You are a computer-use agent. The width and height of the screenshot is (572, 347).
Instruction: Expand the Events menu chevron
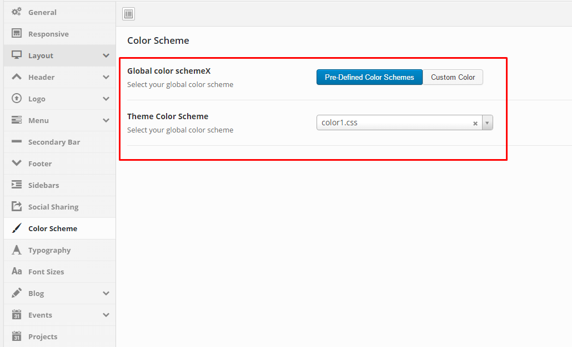106,315
